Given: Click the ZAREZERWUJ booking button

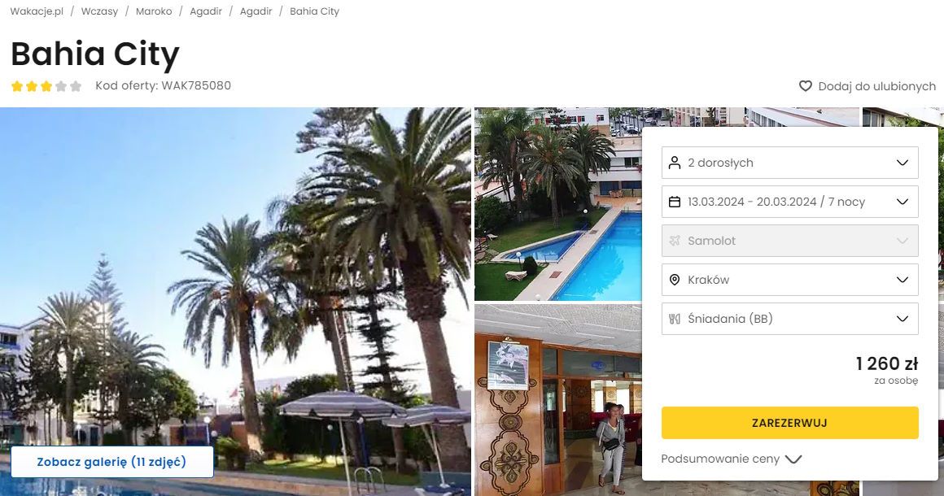Looking at the screenshot, I should pyautogui.click(x=790, y=423).
